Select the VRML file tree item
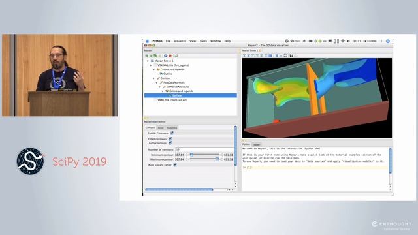Screen dimensions: 418x235 pos(172,100)
